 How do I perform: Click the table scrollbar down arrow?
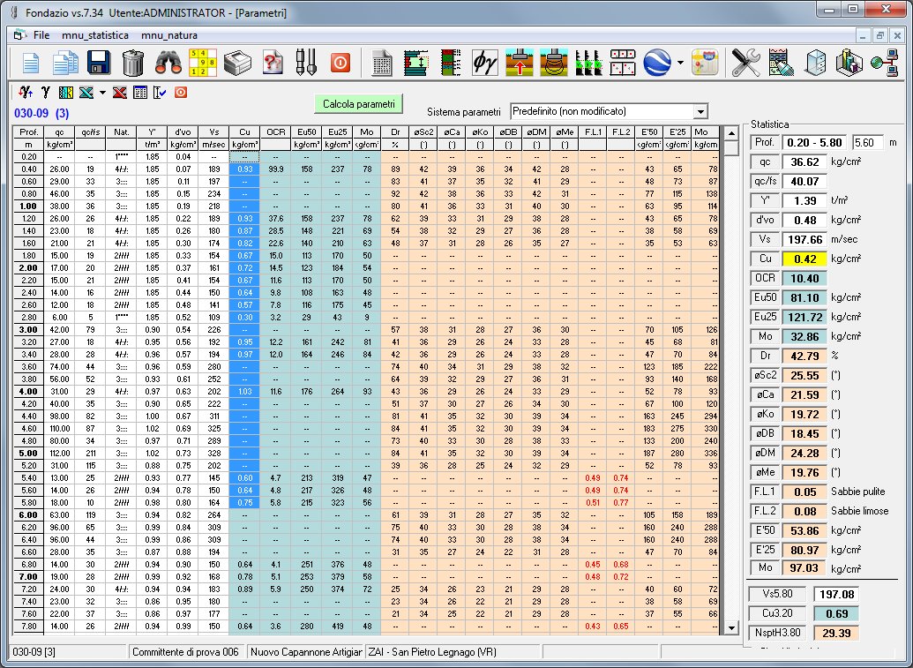731,627
